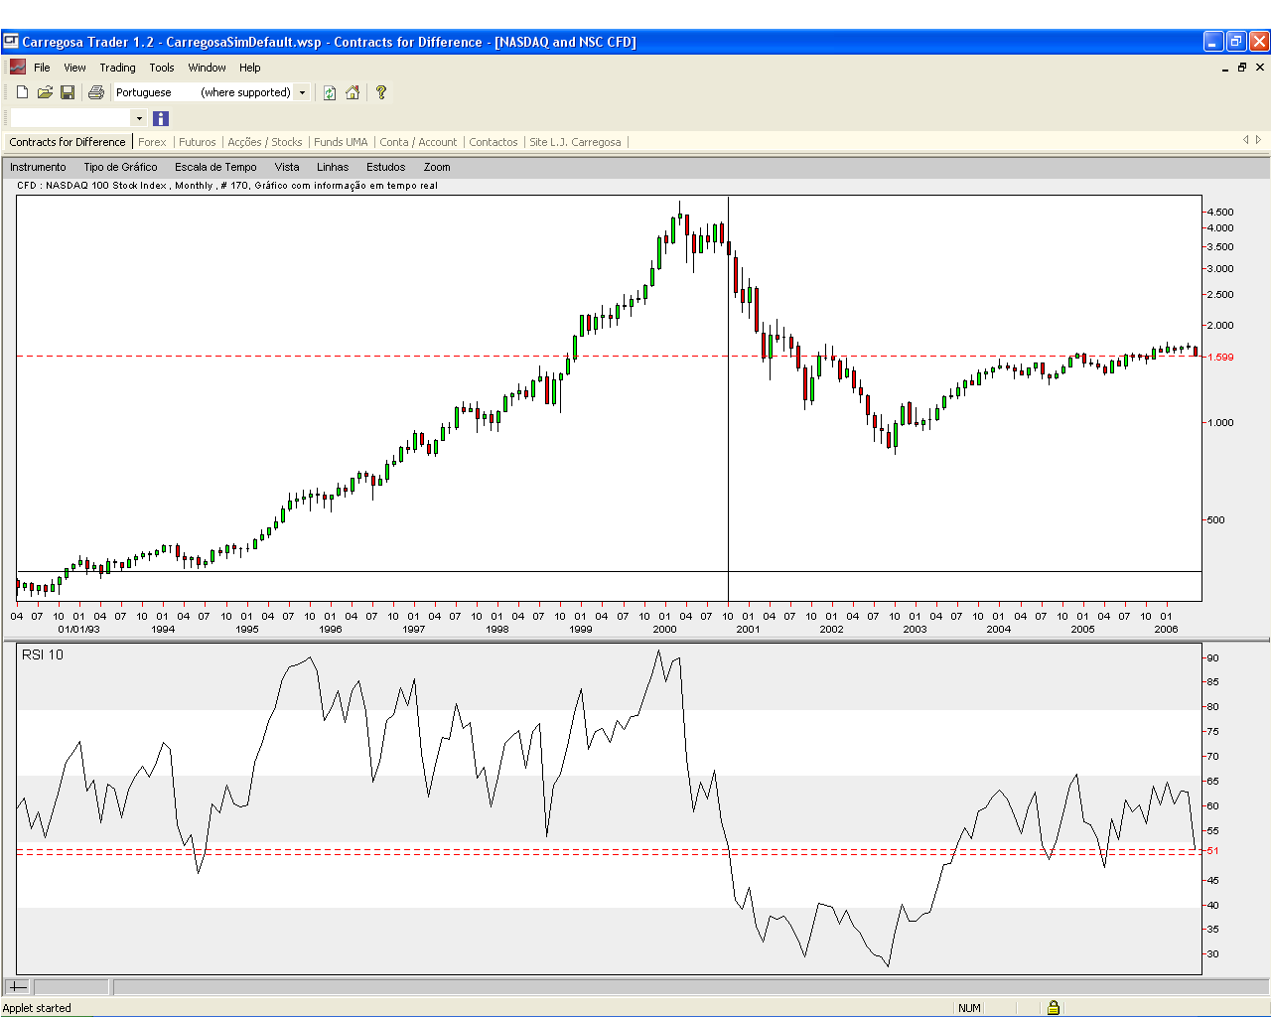Viewport: 1271px width, 1017px height.
Task: Switch to the Futuros tab
Action: coord(198,142)
